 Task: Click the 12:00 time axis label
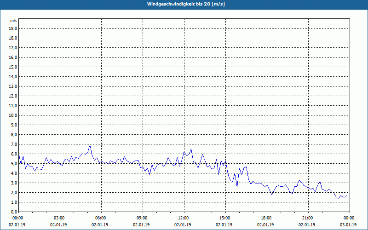[184, 218]
